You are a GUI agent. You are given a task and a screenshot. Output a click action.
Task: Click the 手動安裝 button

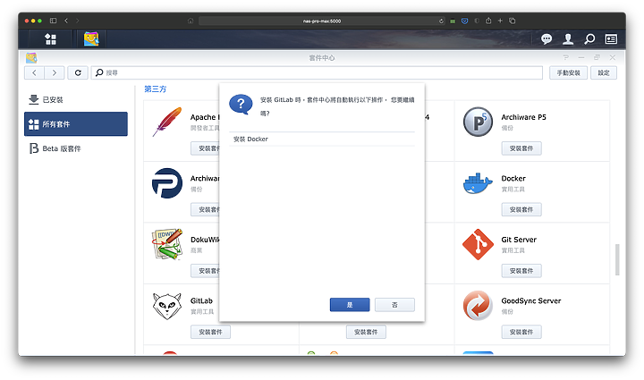(x=569, y=72)
